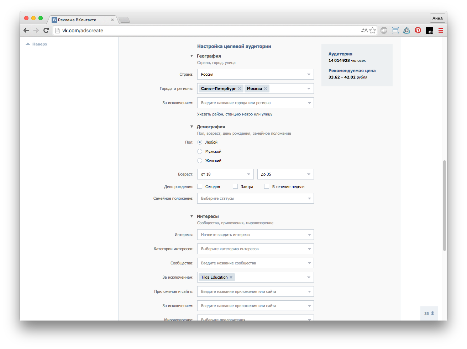This screenshot has width=467, height=349.
Task: Open the Adblock Plus extension icon
Action: coord(384,31)
